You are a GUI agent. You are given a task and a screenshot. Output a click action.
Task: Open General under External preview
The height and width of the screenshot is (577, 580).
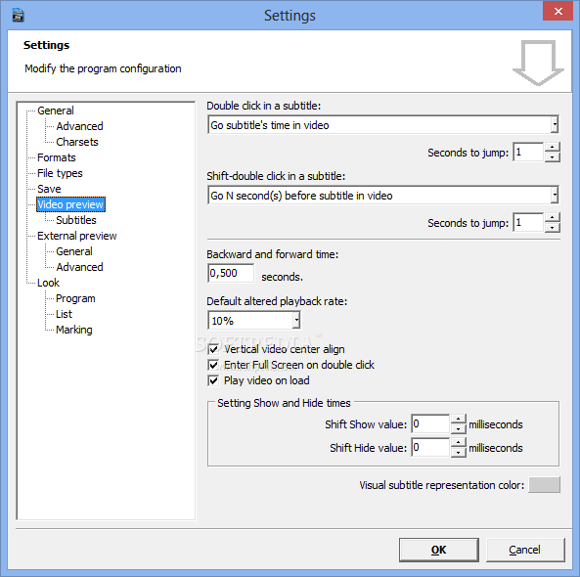[x=74, y=251]
